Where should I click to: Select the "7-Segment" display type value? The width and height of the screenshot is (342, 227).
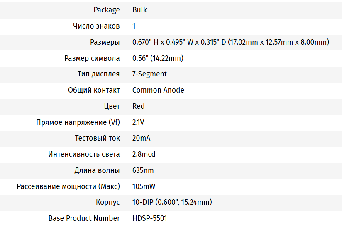149,74
